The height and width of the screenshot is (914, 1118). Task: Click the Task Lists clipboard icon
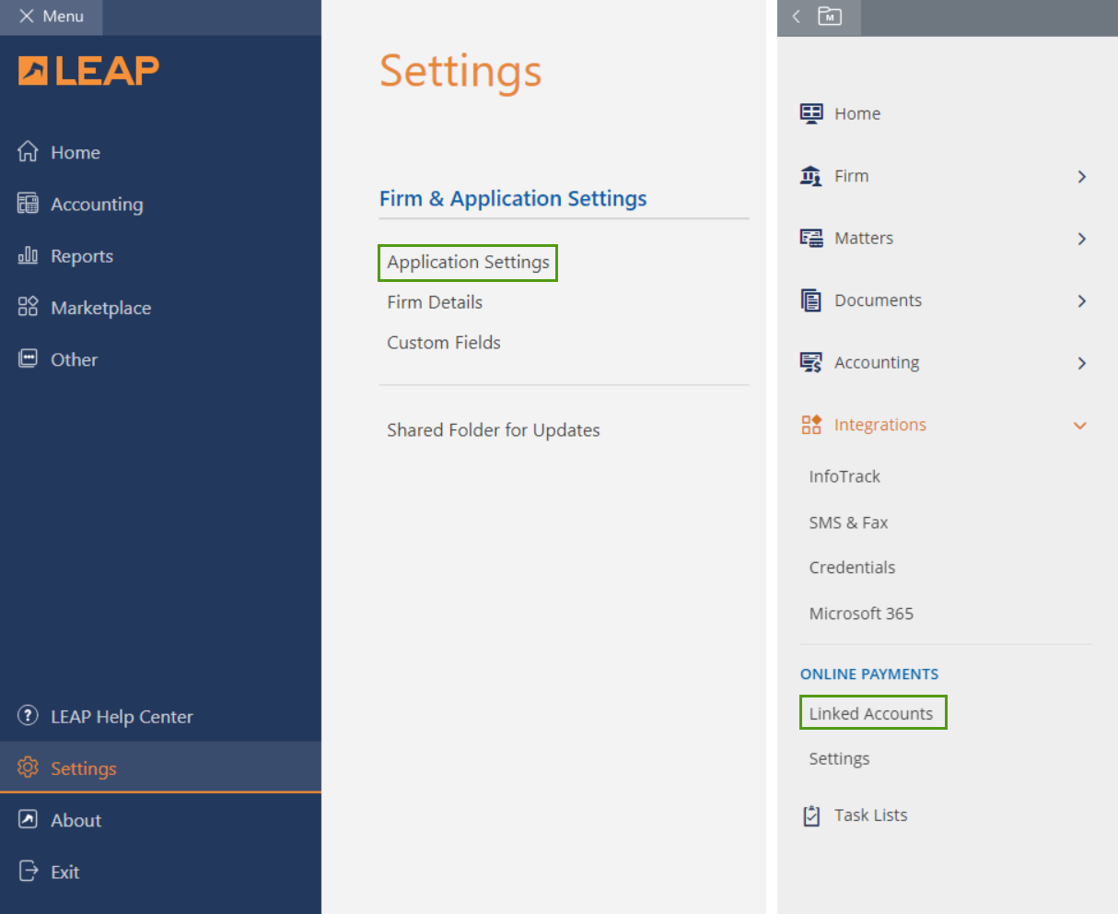tap(811, 815)
